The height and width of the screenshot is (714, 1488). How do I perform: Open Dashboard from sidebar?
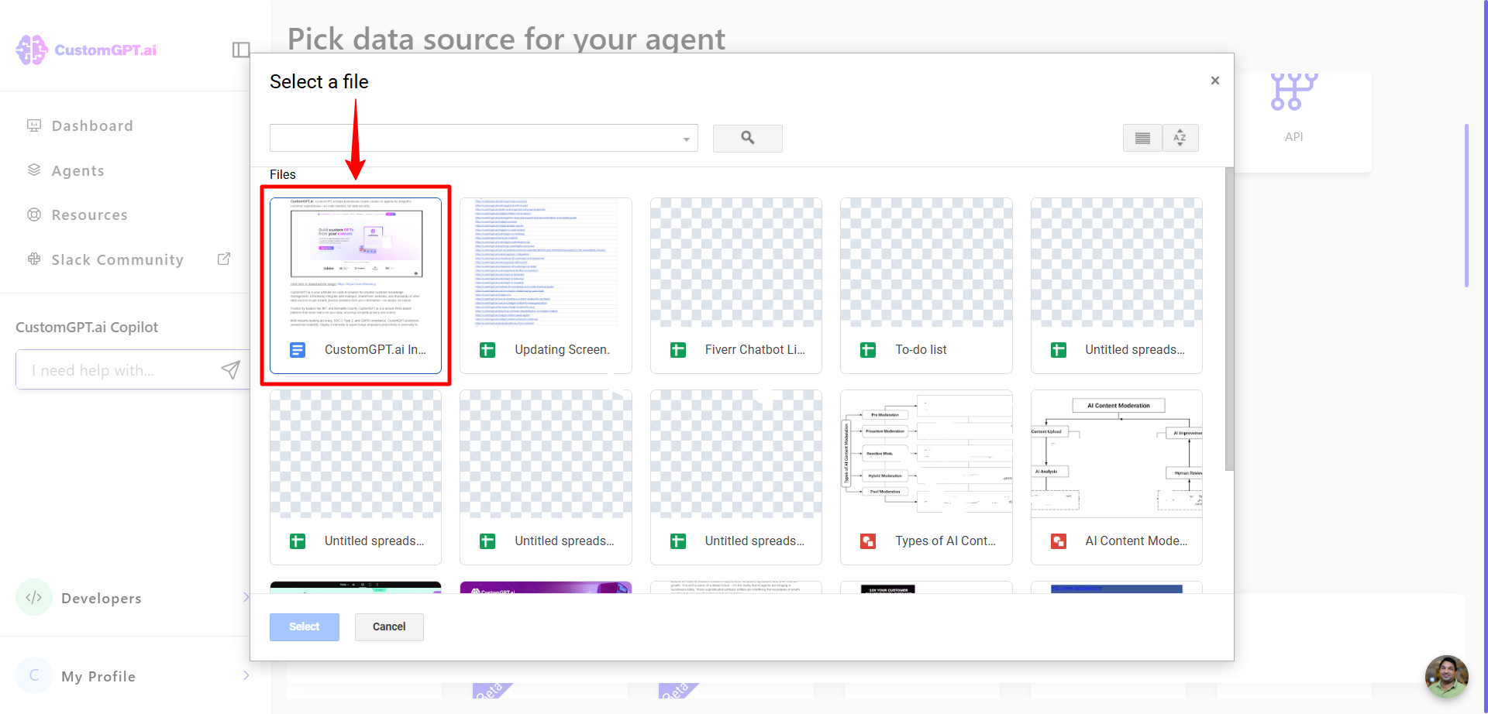point(92,125)
